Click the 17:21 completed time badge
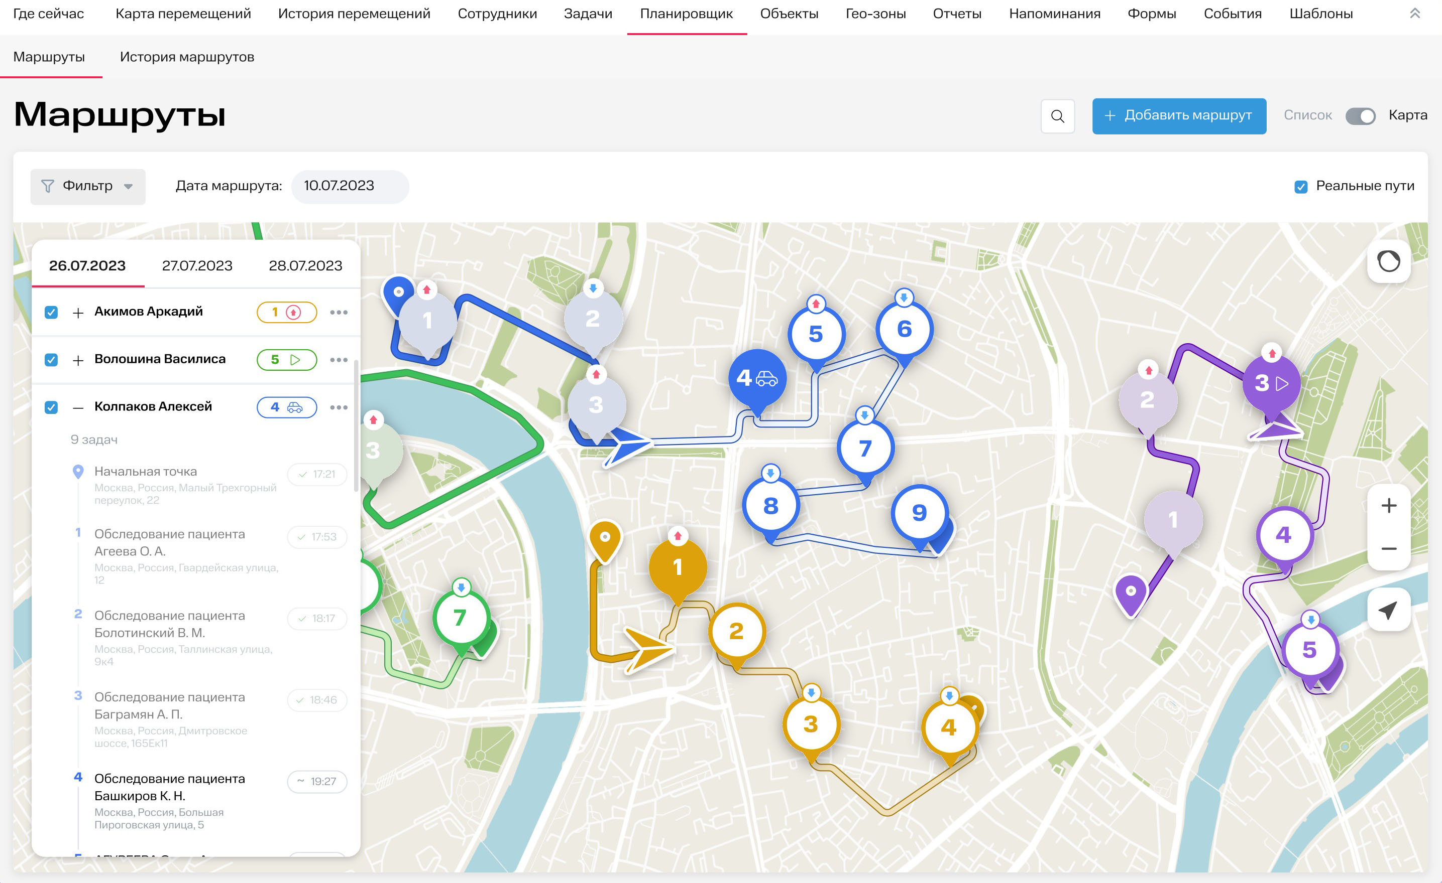 tap(316, 474)
